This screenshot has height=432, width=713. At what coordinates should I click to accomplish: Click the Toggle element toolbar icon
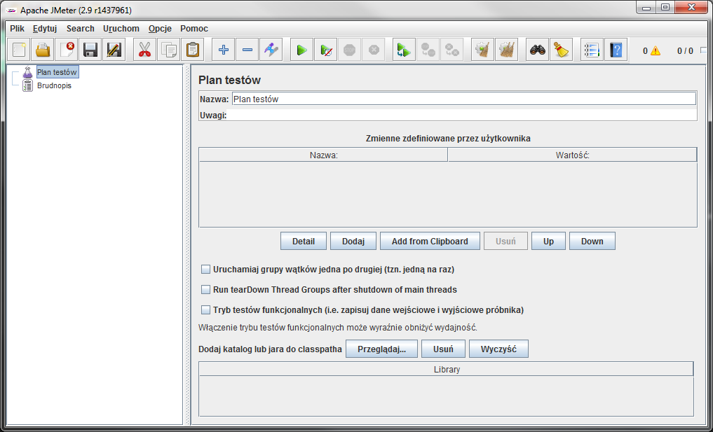tap(271, 50)
